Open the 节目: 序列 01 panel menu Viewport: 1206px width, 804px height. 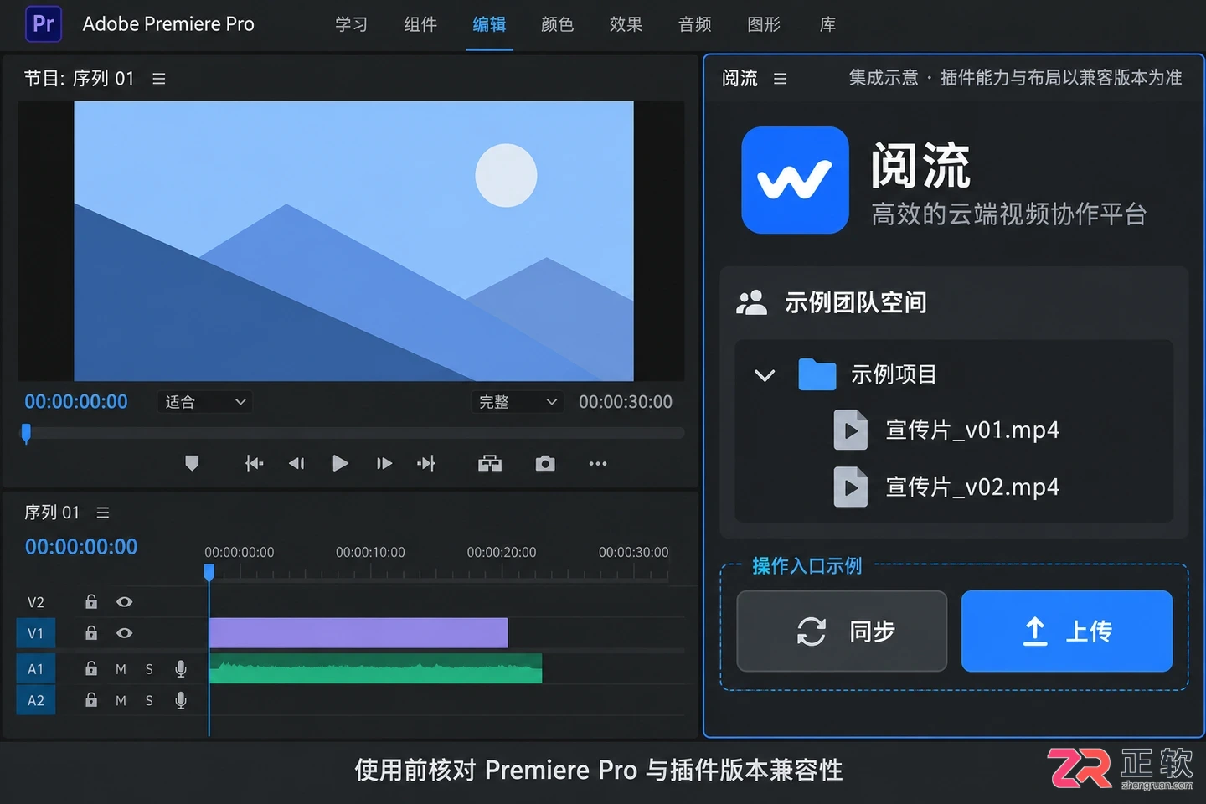pyautogui.click(x=159, y=78)
